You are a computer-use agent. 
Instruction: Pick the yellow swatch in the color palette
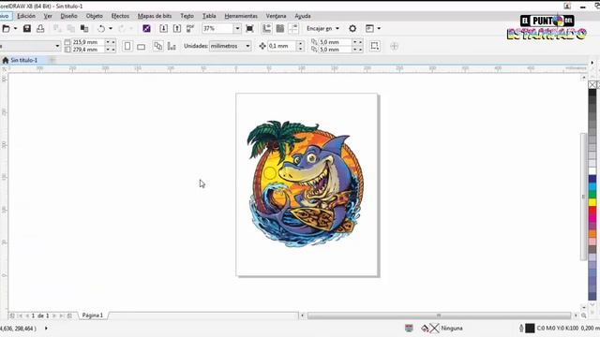(592, 202)
